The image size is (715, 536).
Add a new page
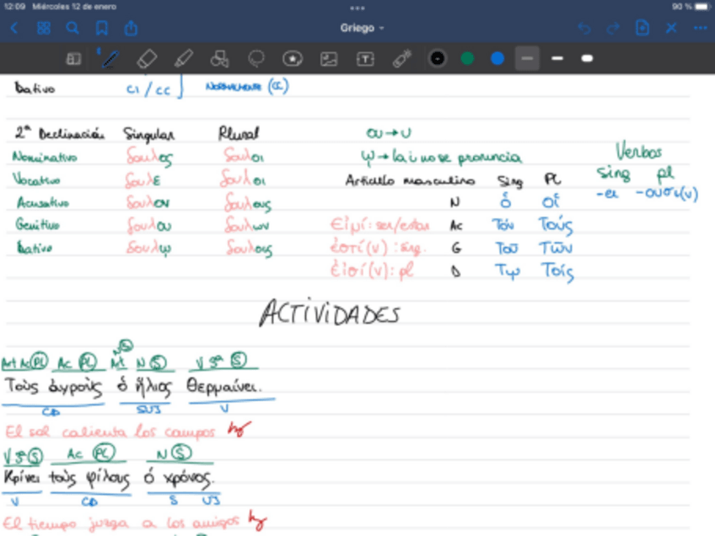tap(642, 28)
